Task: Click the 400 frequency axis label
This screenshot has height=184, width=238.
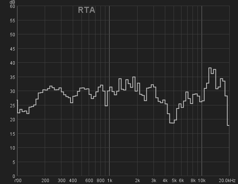Action: pyautogui.click(x=73, y=181)
